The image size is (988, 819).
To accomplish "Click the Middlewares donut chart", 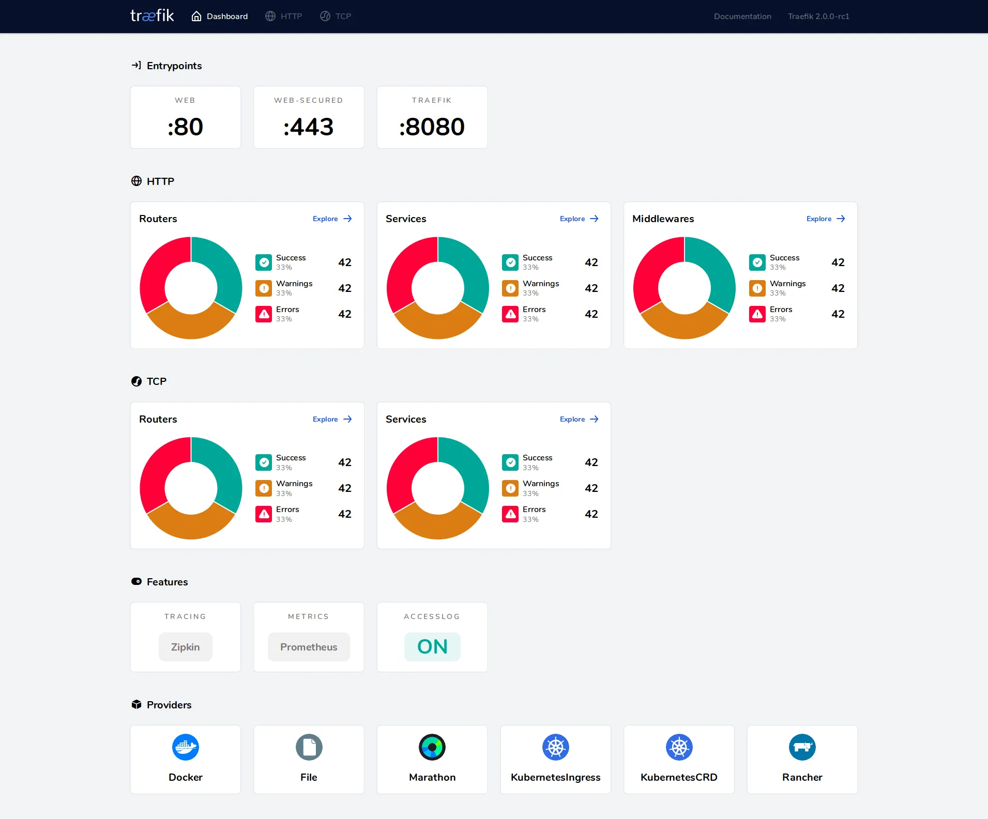I will point(684,288).
